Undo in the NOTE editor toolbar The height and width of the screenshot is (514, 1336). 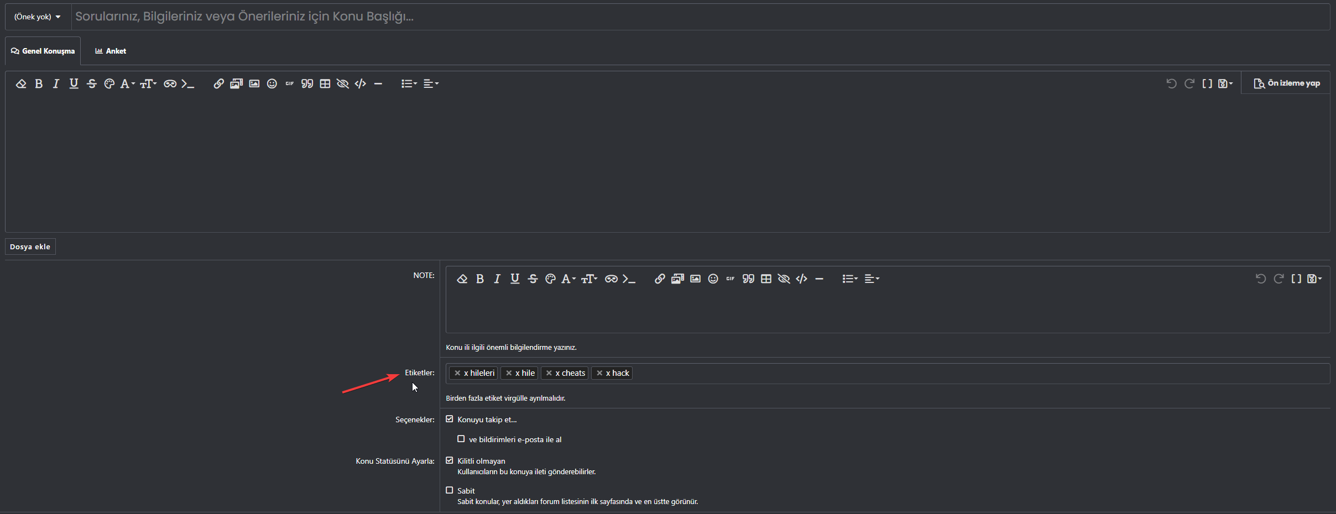[1261, 279]
